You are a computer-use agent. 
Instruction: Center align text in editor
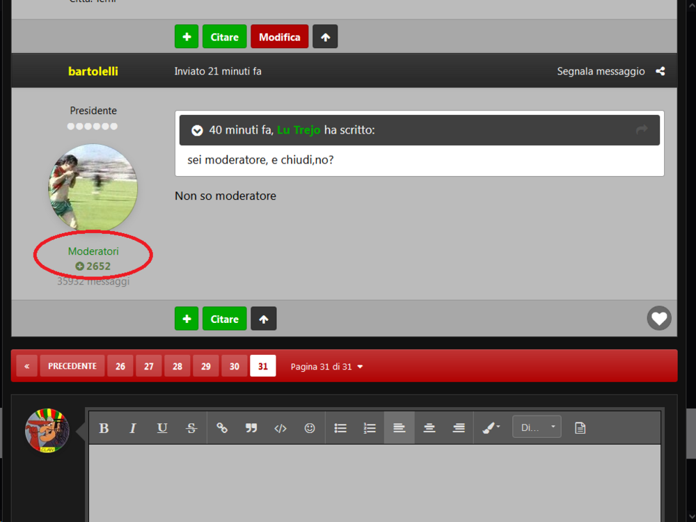point(429,428)
